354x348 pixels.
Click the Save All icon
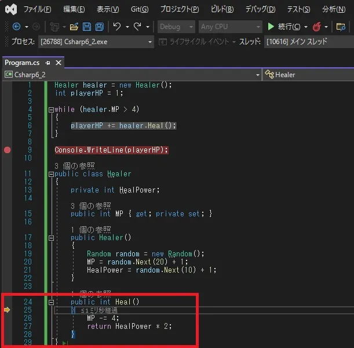pyautogui.click(x=99, y=27)
